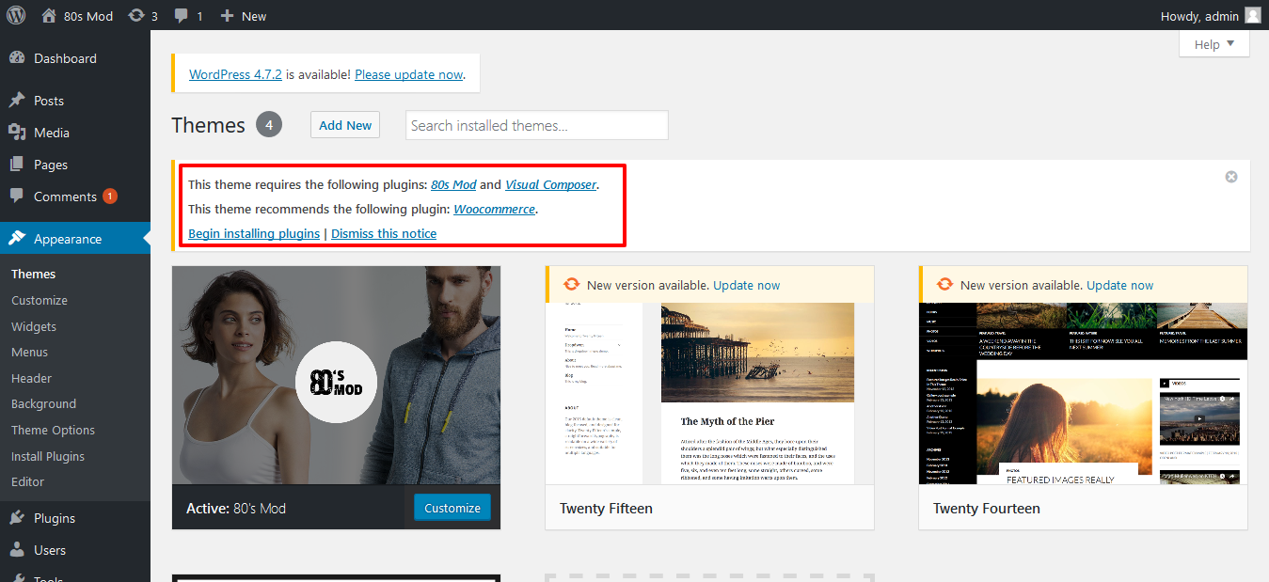Click Update now for Twenty Fifteen
1269x582 pixels.
click(x=747, y=285)
